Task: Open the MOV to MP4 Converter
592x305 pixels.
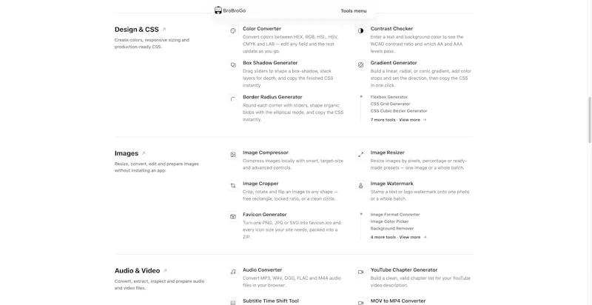Action: [x=398, y=301]
